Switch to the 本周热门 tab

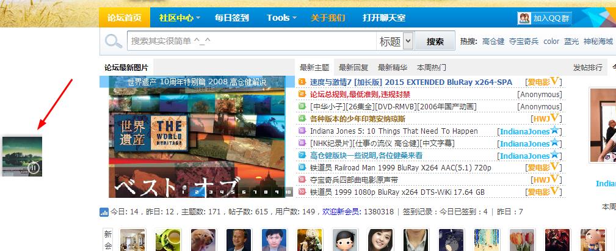point(431,67)
